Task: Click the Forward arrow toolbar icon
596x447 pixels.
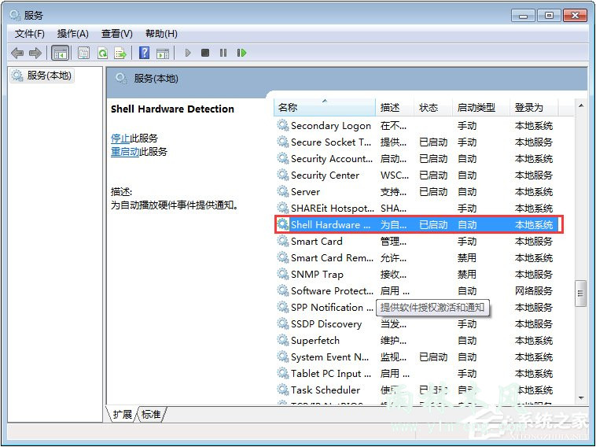Action: tap(35, 53)
